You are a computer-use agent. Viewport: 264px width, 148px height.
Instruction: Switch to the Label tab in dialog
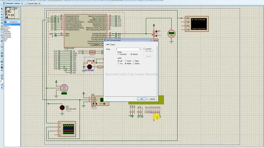pyautogui.click(x=107, y=44)
